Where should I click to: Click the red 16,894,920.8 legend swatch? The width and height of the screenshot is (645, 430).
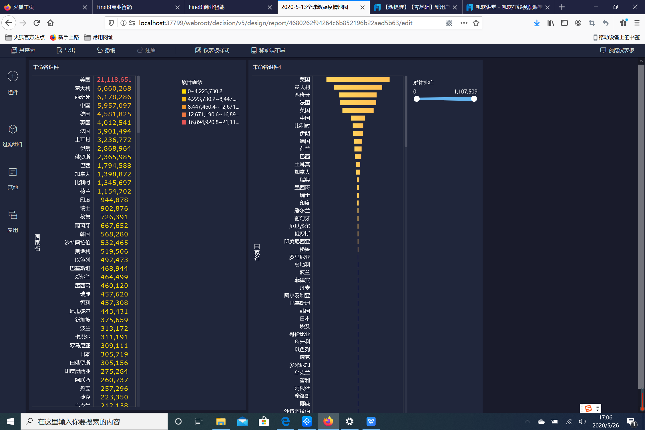click(x=184, y=122)
